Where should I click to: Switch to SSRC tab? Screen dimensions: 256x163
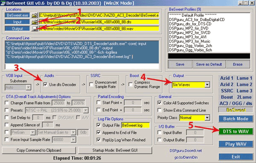click(x=227, y=90)
